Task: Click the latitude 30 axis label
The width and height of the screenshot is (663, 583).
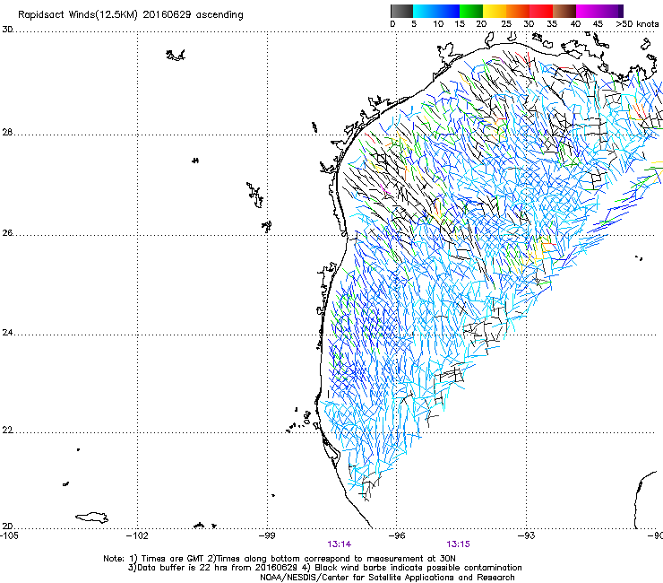Action: (x=7, y=30)
